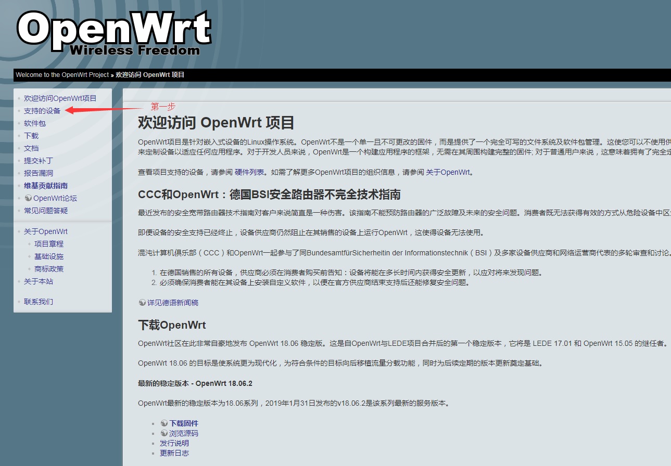671x466 pixels.
Task: Select 基础设施 sub-item
Action: point(49,256)
